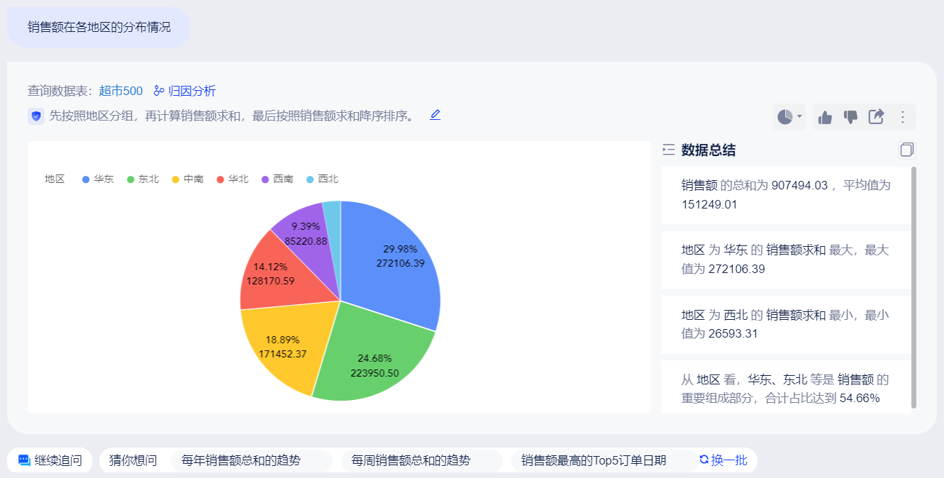
Task: Open the pie chart type dropdown
Action: (789, 117)
